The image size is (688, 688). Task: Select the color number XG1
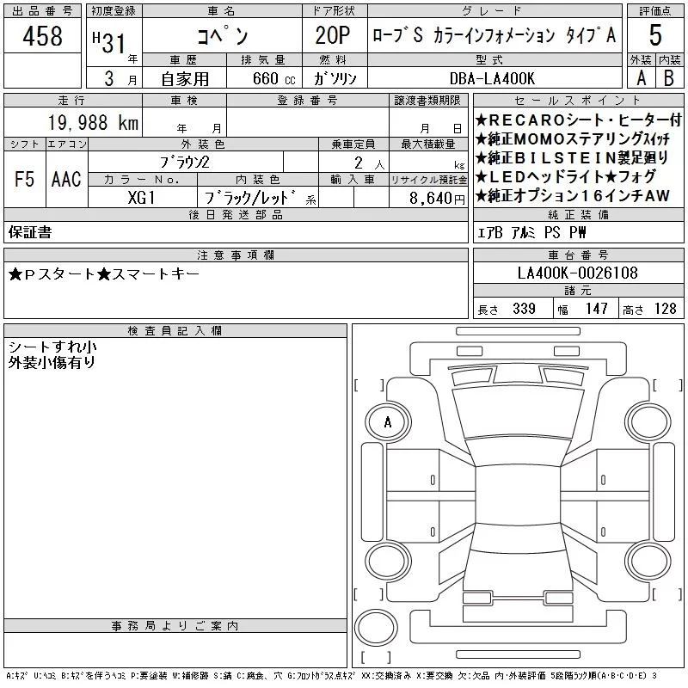141,197
